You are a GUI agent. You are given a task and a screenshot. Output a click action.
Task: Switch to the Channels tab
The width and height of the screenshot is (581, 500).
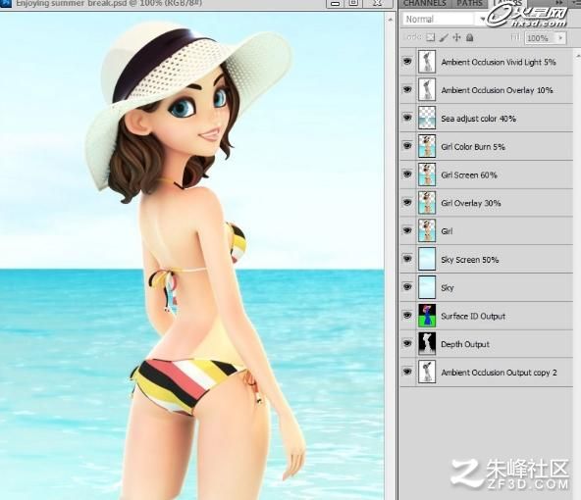[424, 4]
